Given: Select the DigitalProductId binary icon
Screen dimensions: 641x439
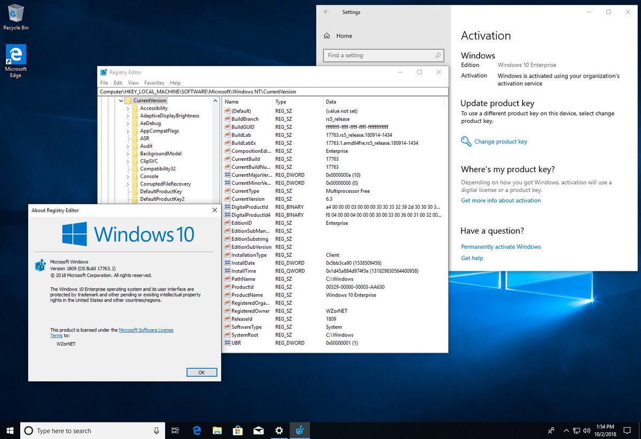Looking at the screenshot, I should 226,207.
